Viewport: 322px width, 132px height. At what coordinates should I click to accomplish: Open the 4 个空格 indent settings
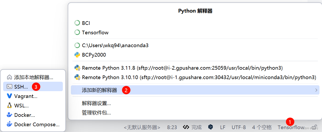pos(262,127)
